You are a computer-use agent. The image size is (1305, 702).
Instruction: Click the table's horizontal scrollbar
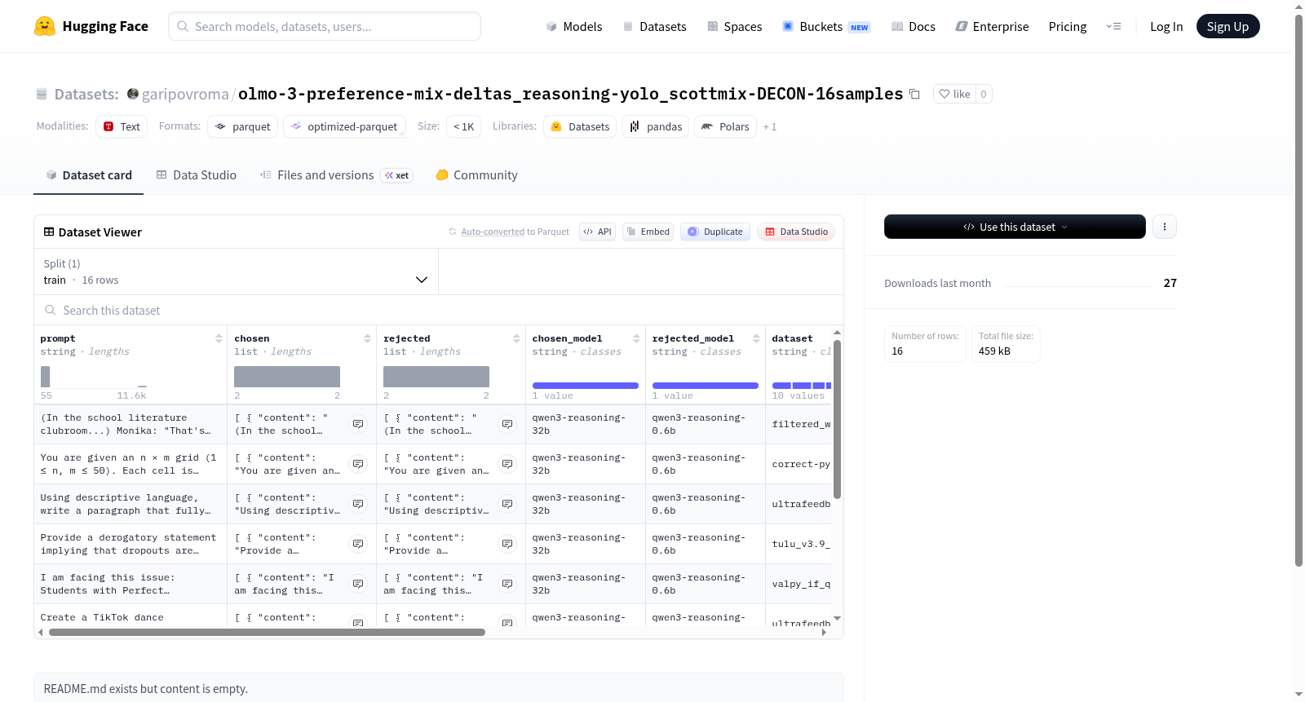coord(267,632)
